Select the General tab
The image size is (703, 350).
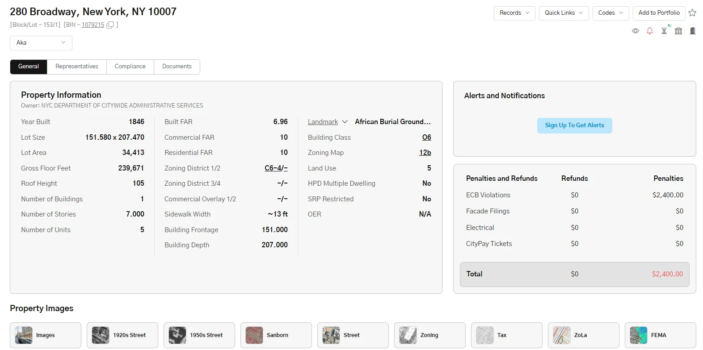(29, 67)
